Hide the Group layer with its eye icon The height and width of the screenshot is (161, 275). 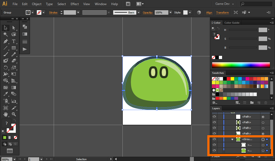[214, 139]
